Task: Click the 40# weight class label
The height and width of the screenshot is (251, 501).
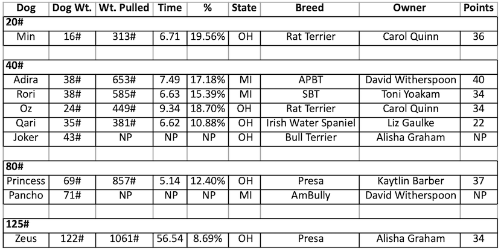Action: [14, 65]
